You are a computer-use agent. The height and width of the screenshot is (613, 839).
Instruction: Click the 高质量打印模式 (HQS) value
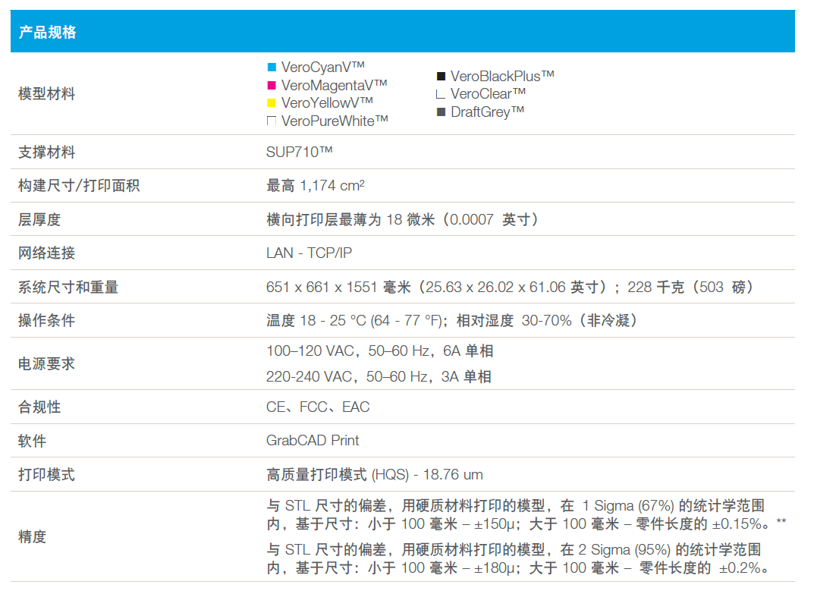(375, 474)
